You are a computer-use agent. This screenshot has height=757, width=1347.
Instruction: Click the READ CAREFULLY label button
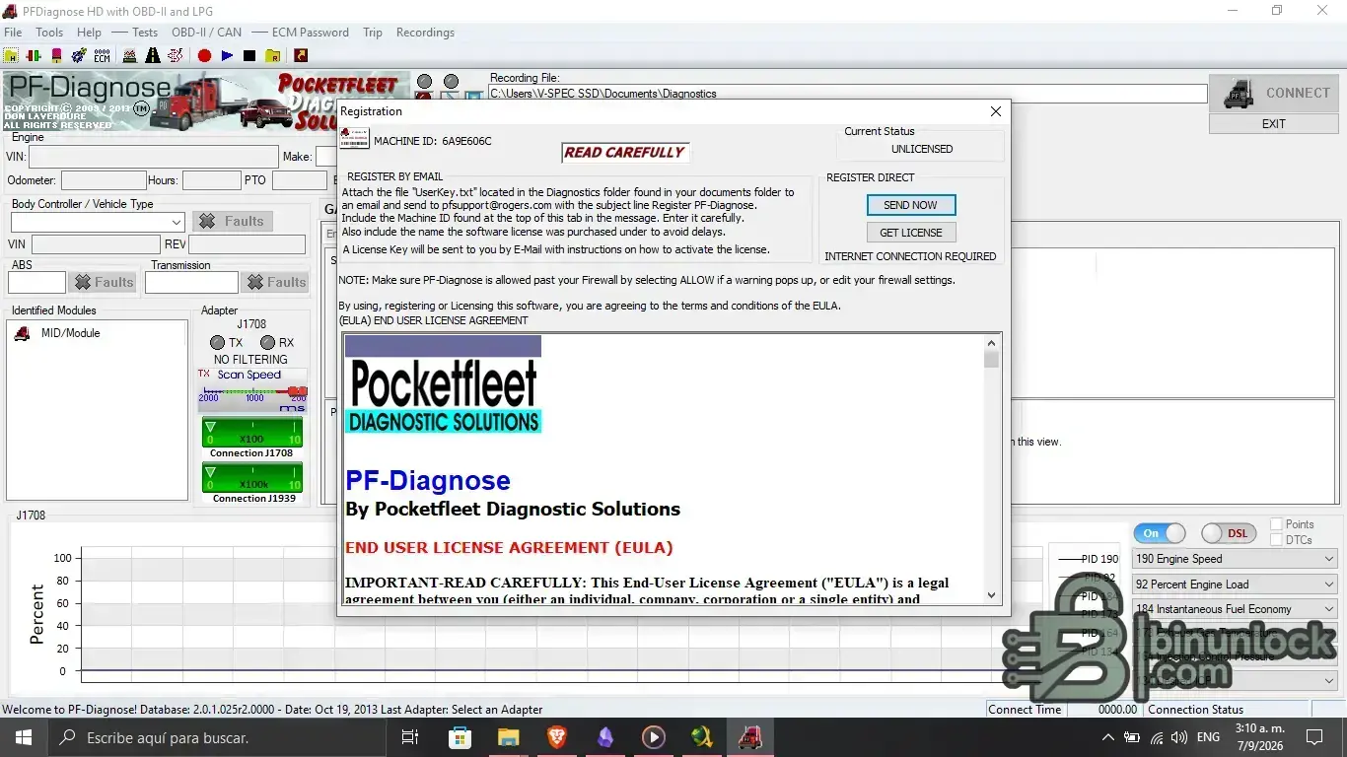(625, 153)
